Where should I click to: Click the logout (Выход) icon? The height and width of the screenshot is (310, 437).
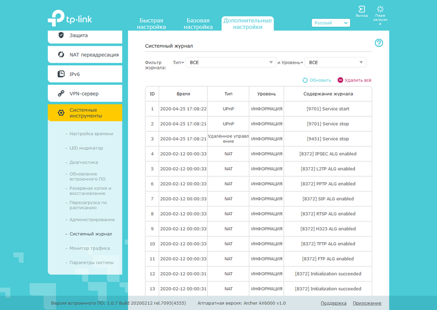(x=361, y=9)
